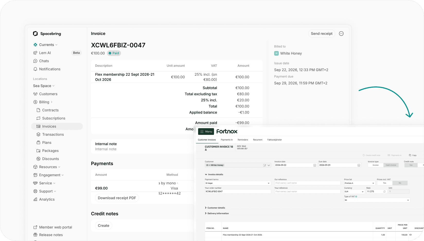The image size is (424, 241).
Task: Set Prices incl. VAT to No
Action: coord(400,183)
